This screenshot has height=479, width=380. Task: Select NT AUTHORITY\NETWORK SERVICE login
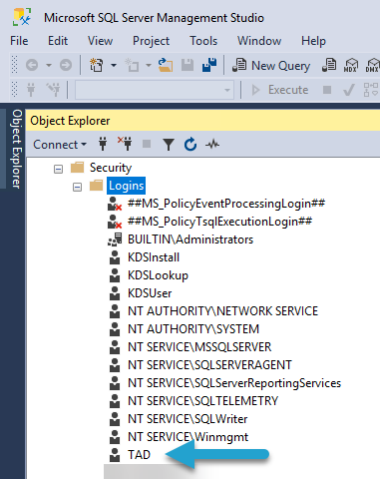222,311
